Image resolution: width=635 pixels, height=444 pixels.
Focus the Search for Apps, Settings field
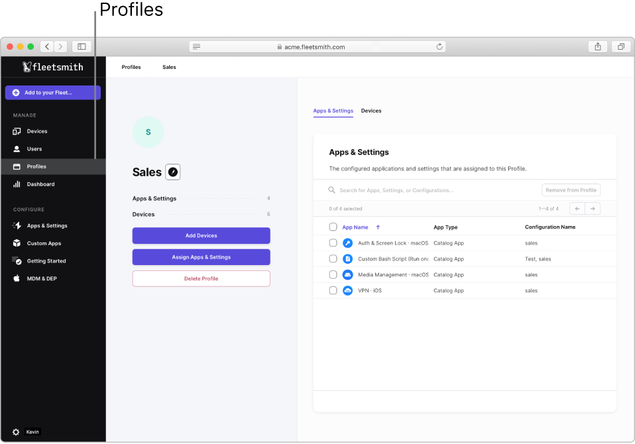pyautogui.click(x=431, y=190)
